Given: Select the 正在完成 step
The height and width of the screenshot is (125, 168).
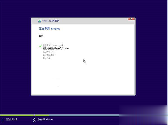Looking at the screenshot, I should [x=46, y=58].
